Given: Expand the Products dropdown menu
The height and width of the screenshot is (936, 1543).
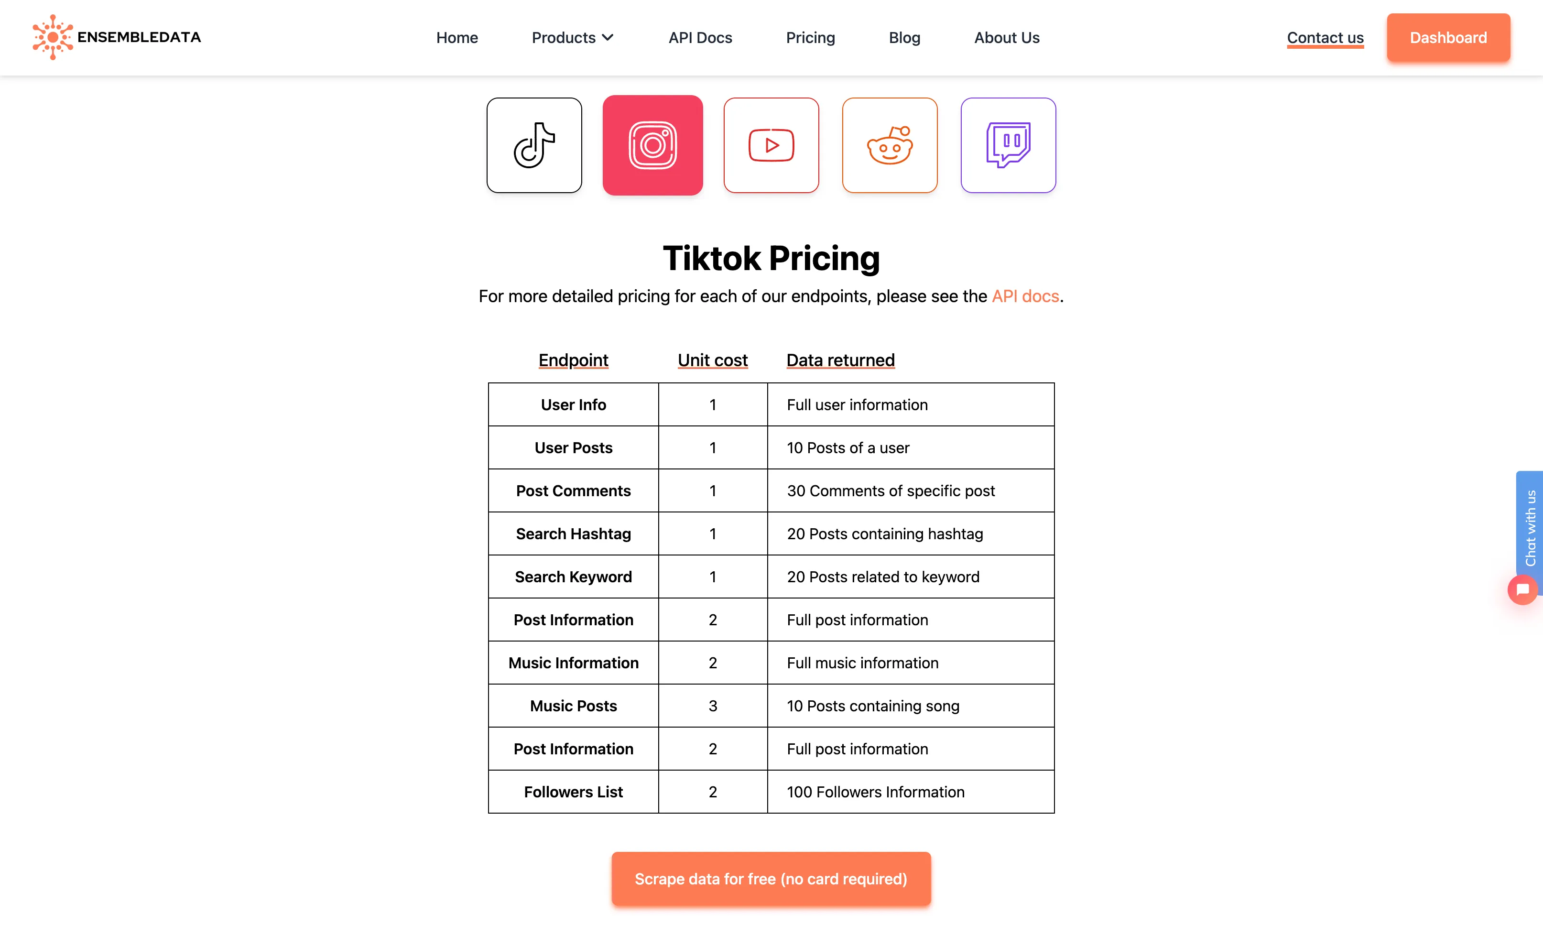Looking at the screenshot, I should pos(572,37).
